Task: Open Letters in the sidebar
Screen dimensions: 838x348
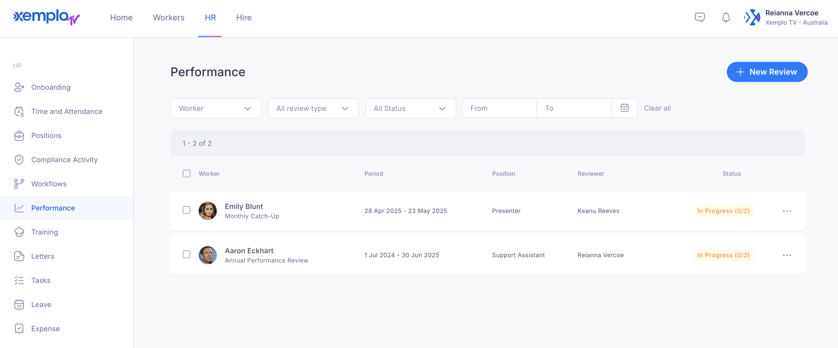Action: click(x=67, y=256)
